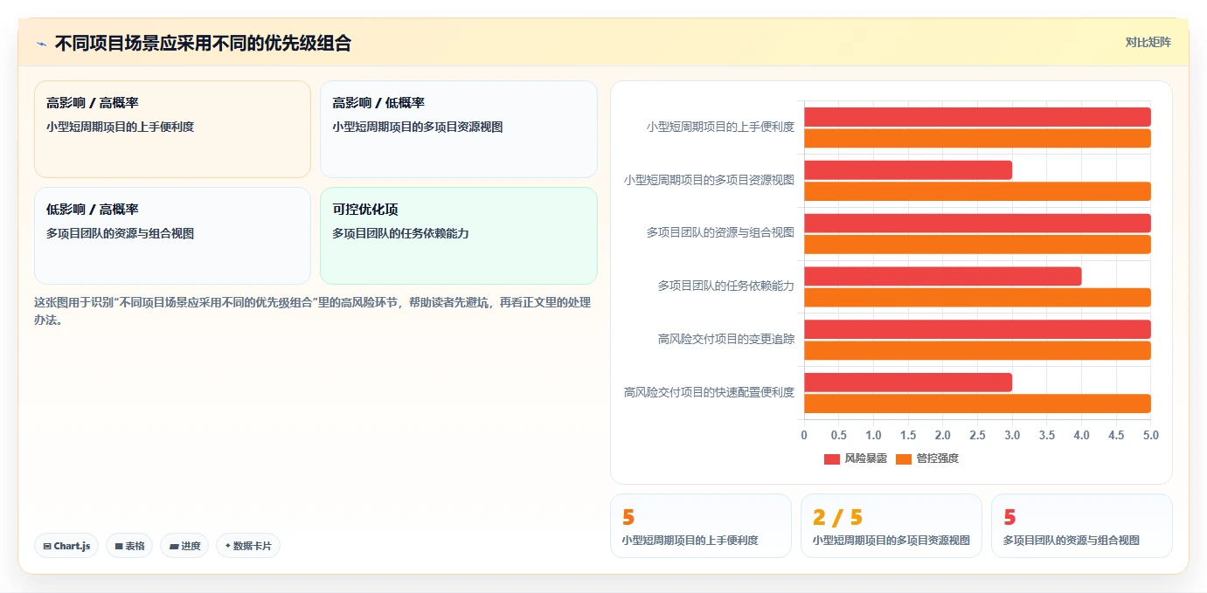Click the description paragraph starting 这张图用于识别
The image size is (1207, 593).
point(313,311)
